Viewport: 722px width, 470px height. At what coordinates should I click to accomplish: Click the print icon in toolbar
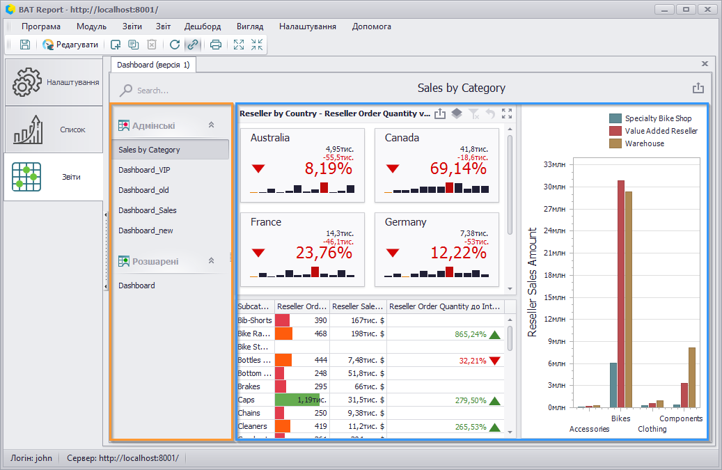point(216,45)
